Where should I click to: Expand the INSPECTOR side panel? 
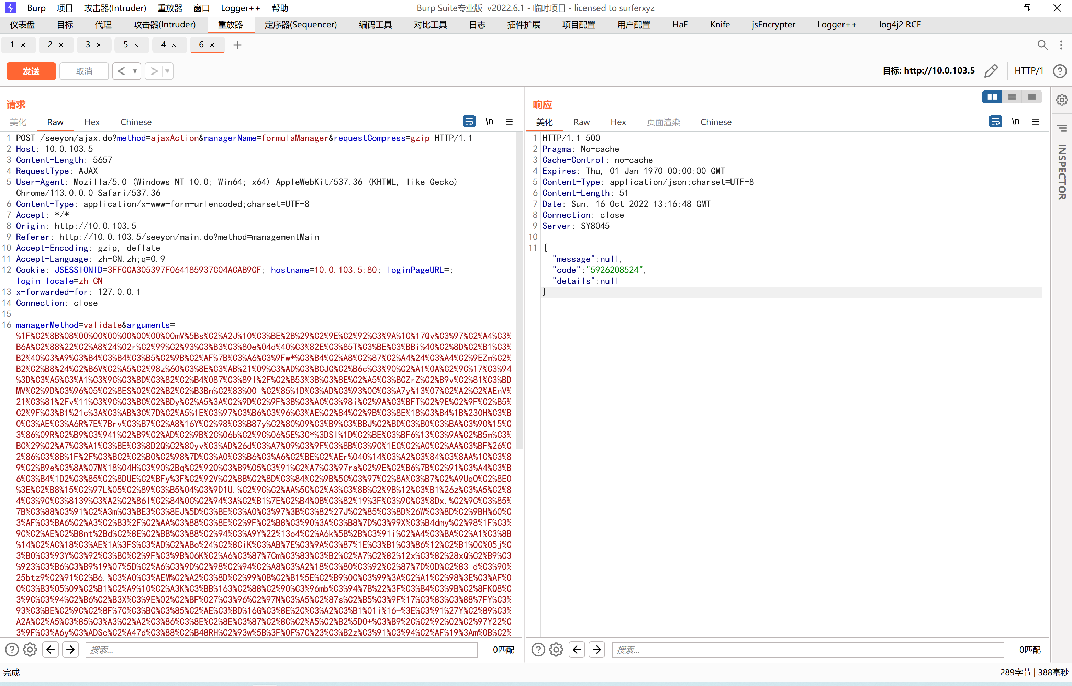click(x=1062, y=171)
